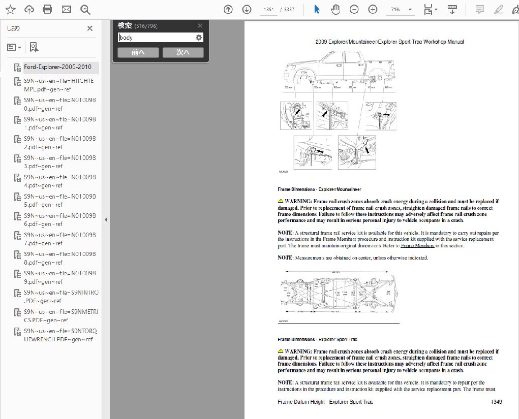
Task: Open the N0100983.pdf bookmark
Action: click(x=60, y=162)
